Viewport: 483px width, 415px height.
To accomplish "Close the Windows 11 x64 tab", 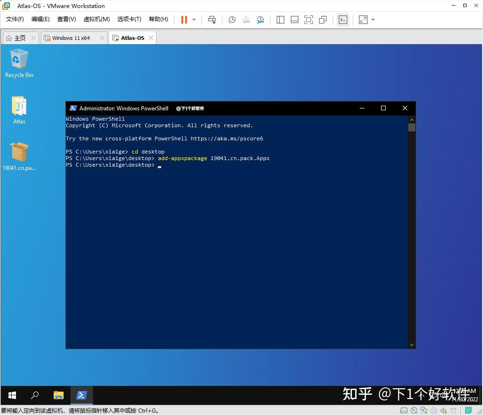I will [x=102, y=38].
